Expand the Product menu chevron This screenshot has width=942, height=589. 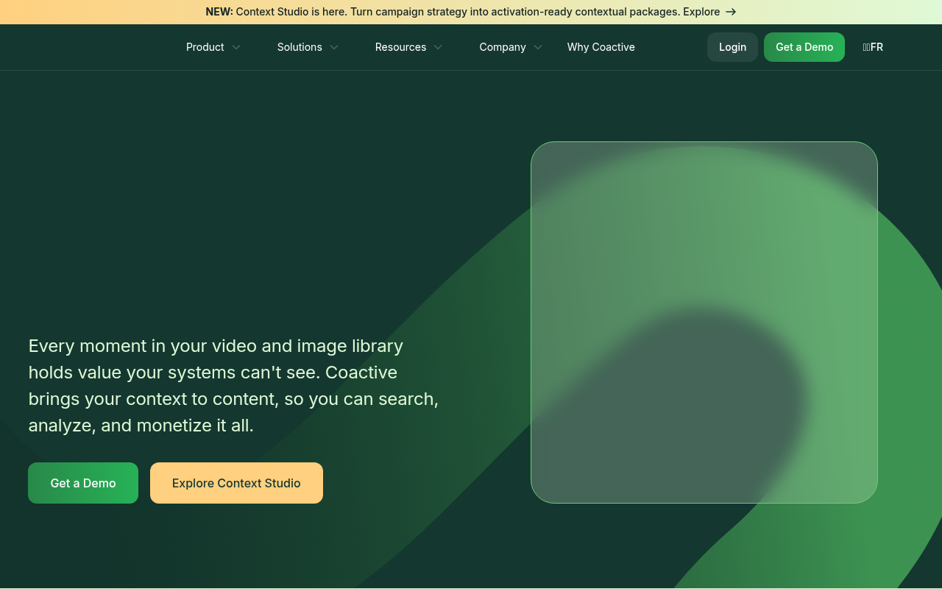236,47
